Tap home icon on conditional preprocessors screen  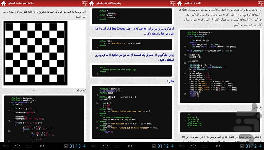click(91, 3)
